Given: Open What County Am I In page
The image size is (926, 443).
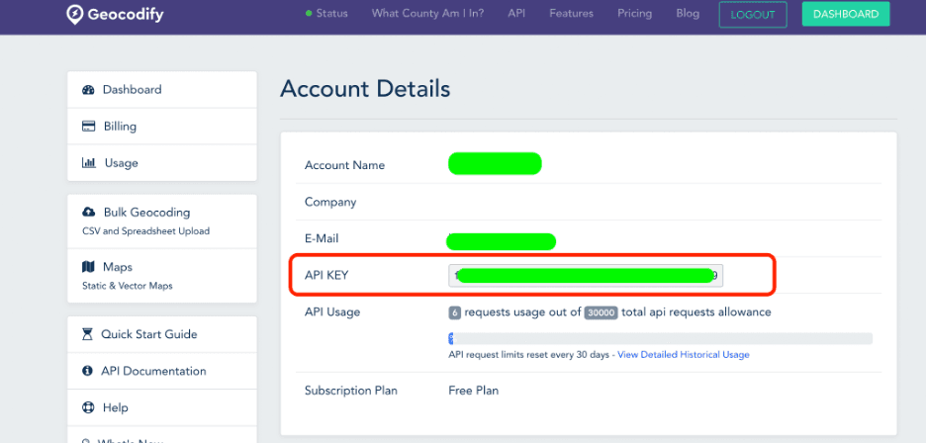Looking at the screenshot, I should [x=427, y=14].
